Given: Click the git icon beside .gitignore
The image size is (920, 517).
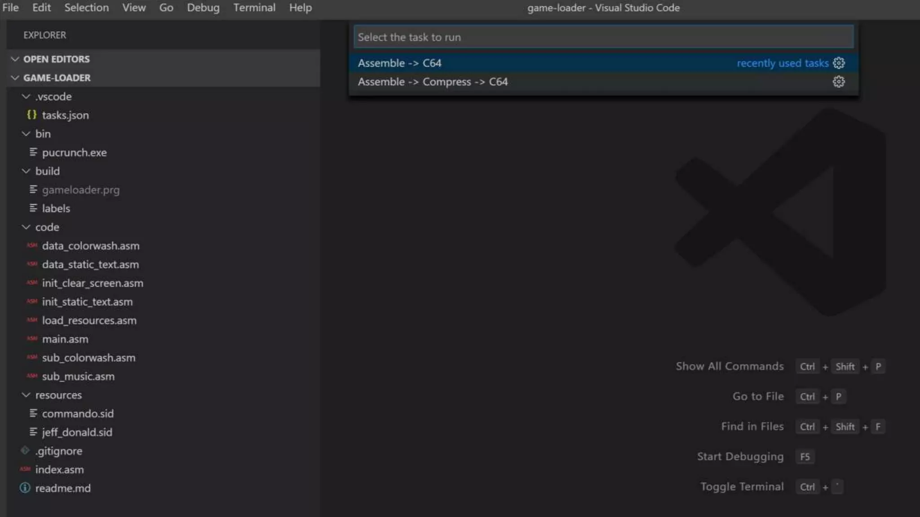Looking at the screenshot, I should tap(25, 450).
